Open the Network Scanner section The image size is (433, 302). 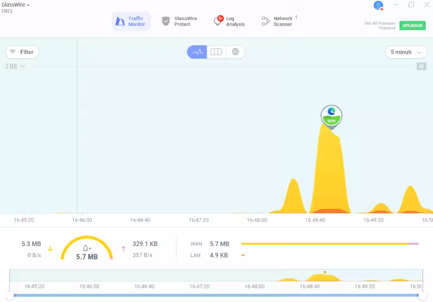(277, 21)
